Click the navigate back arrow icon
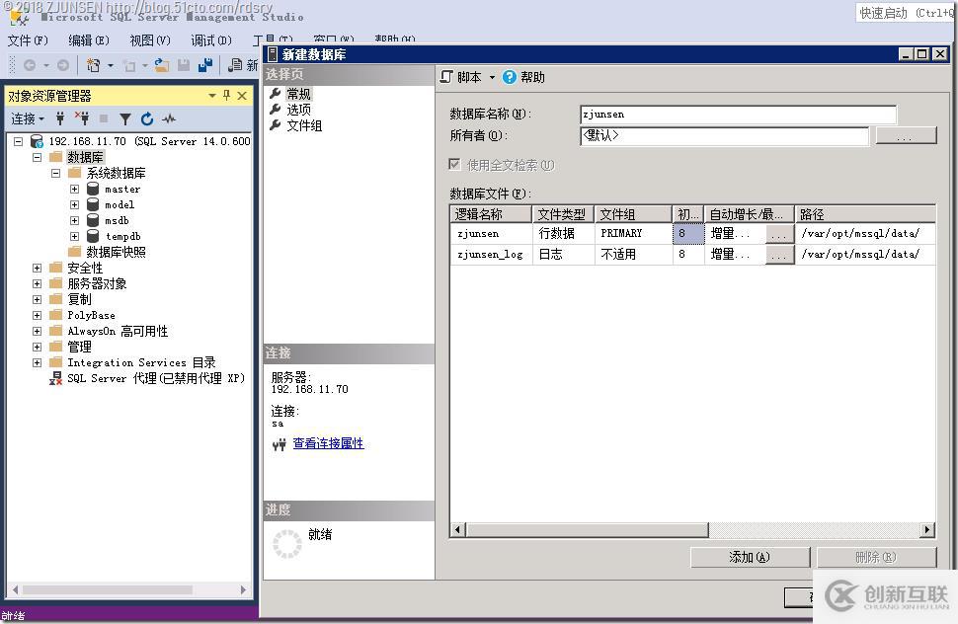This screenshot has width=958, height=624. coord(30,65)
